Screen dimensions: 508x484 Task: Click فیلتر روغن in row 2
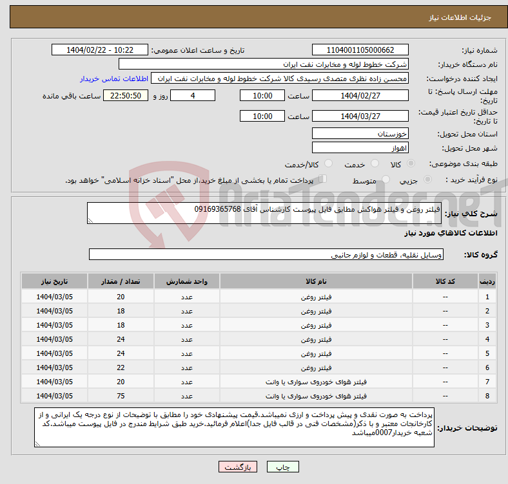click(316, 311)
